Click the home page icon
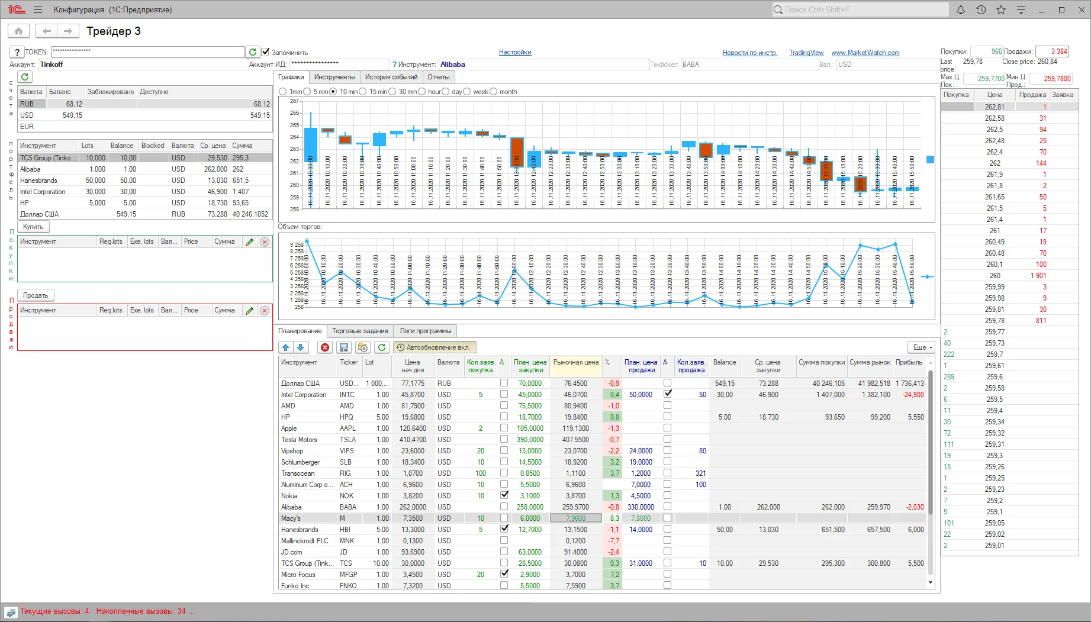 coord(19,31)
